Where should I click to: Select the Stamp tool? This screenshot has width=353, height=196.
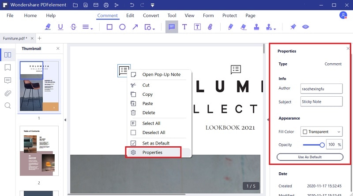tap(256, 27)
